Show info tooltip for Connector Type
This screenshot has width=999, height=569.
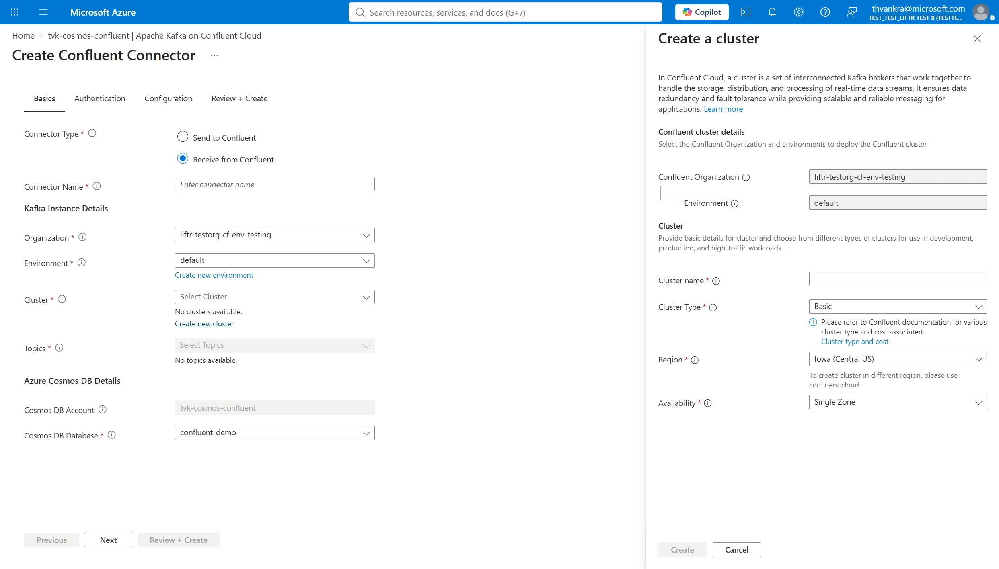coord(92,133)
